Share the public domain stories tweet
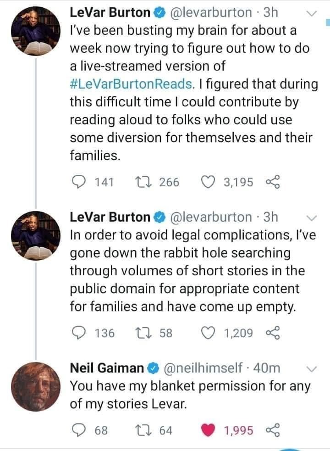 click(272, 333)
